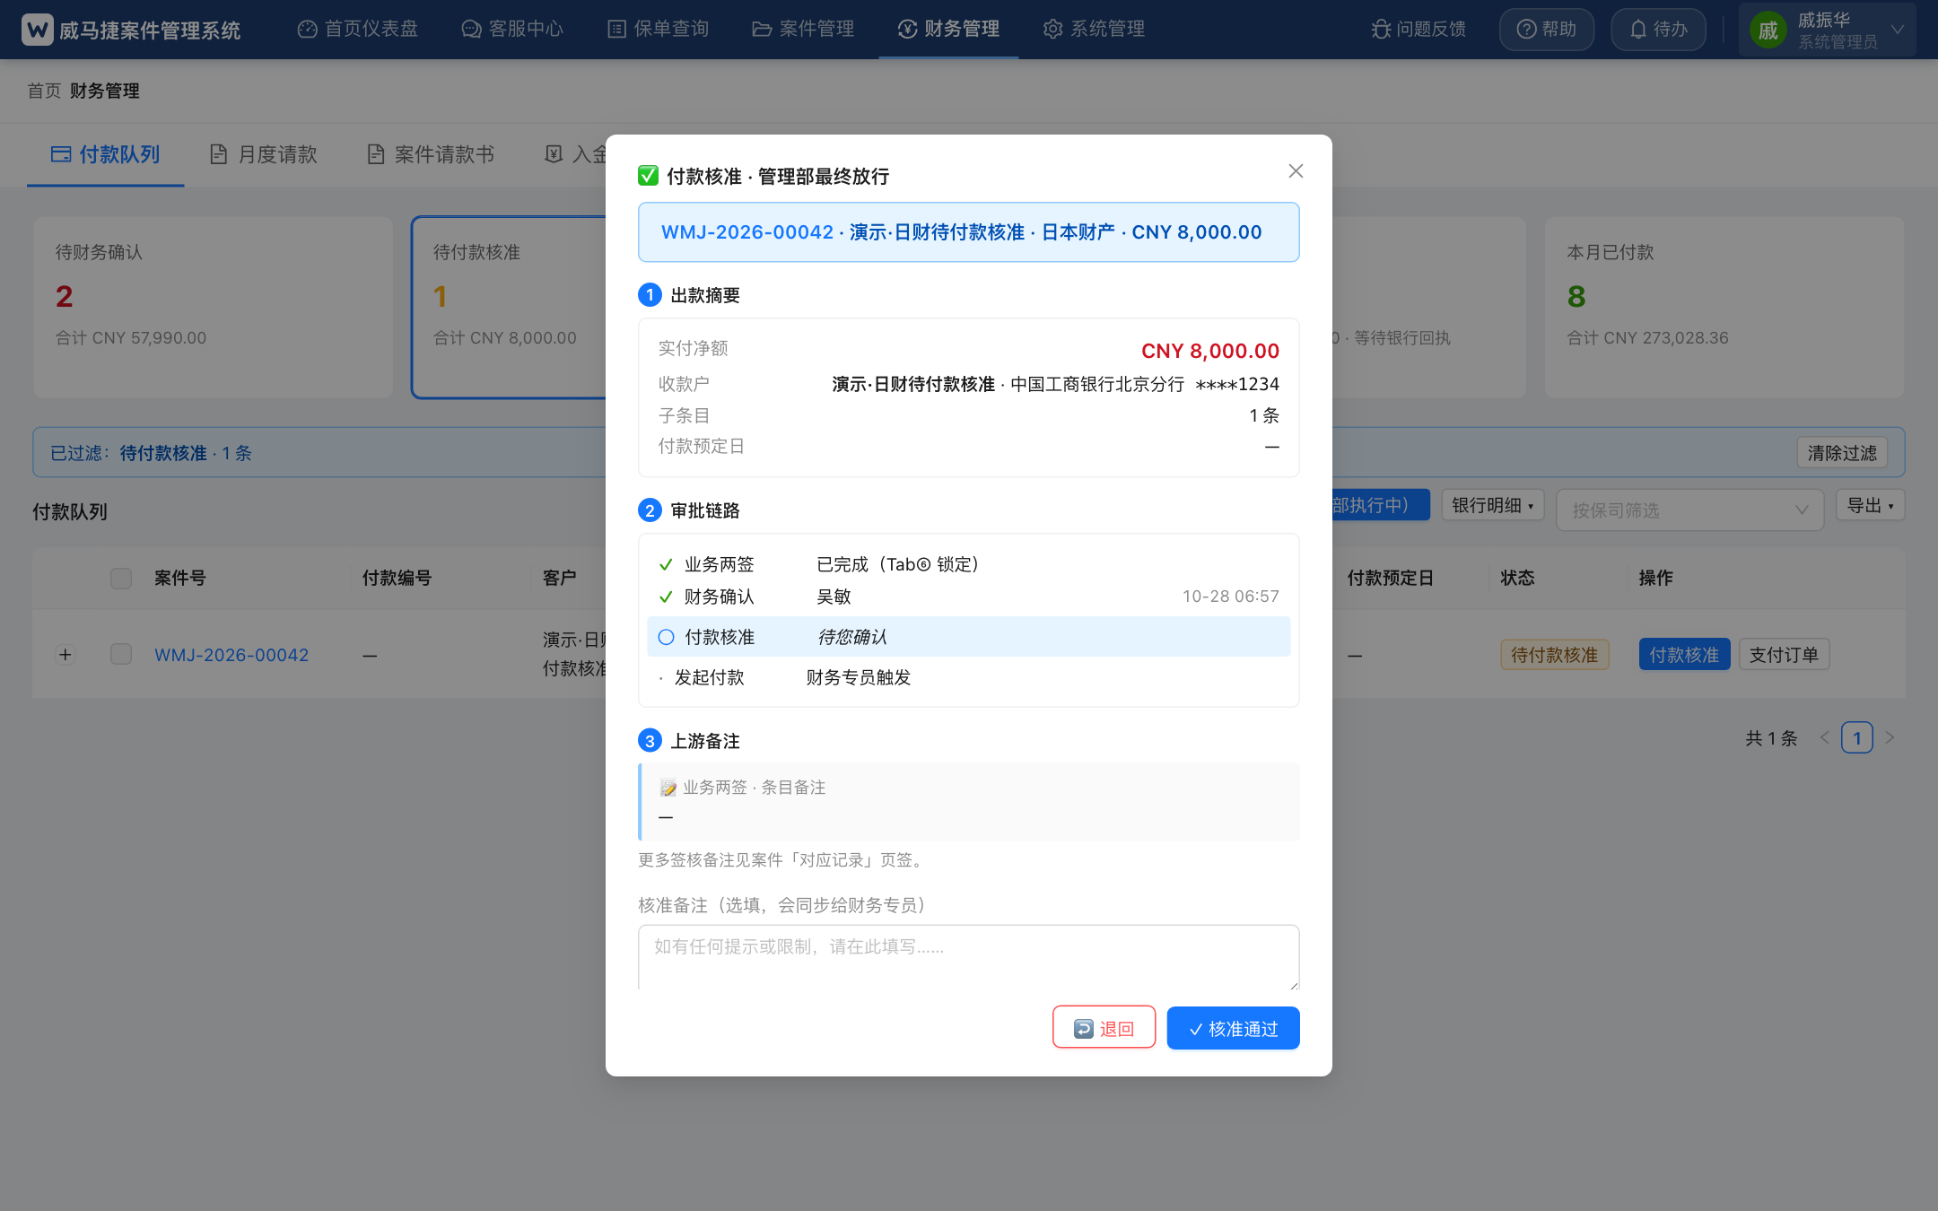This screenshot has height=1211, width=1938.
Task: Open 客服中心 in the navigation bar
Action: (x=512, y=30)
